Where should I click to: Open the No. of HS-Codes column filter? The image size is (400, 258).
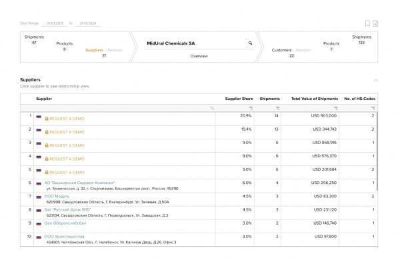click(x=373, y=108)
